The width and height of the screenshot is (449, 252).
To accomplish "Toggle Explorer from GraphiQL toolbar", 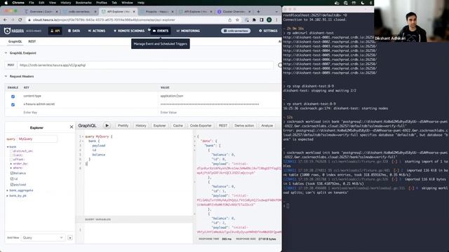I will tap(159, 126).
